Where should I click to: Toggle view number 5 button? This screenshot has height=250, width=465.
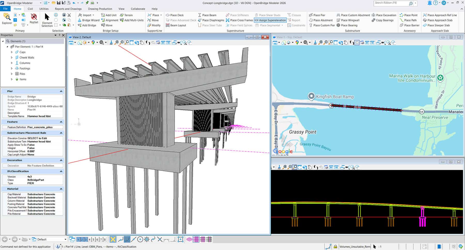click(x=93, y=239)
